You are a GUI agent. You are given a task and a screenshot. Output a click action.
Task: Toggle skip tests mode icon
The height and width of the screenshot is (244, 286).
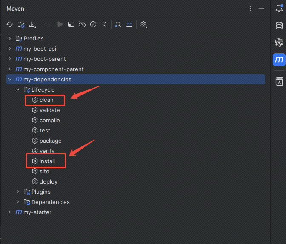[93, 24]
